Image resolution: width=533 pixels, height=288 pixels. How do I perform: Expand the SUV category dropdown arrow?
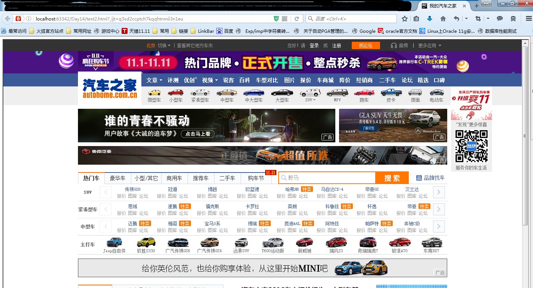314,100
